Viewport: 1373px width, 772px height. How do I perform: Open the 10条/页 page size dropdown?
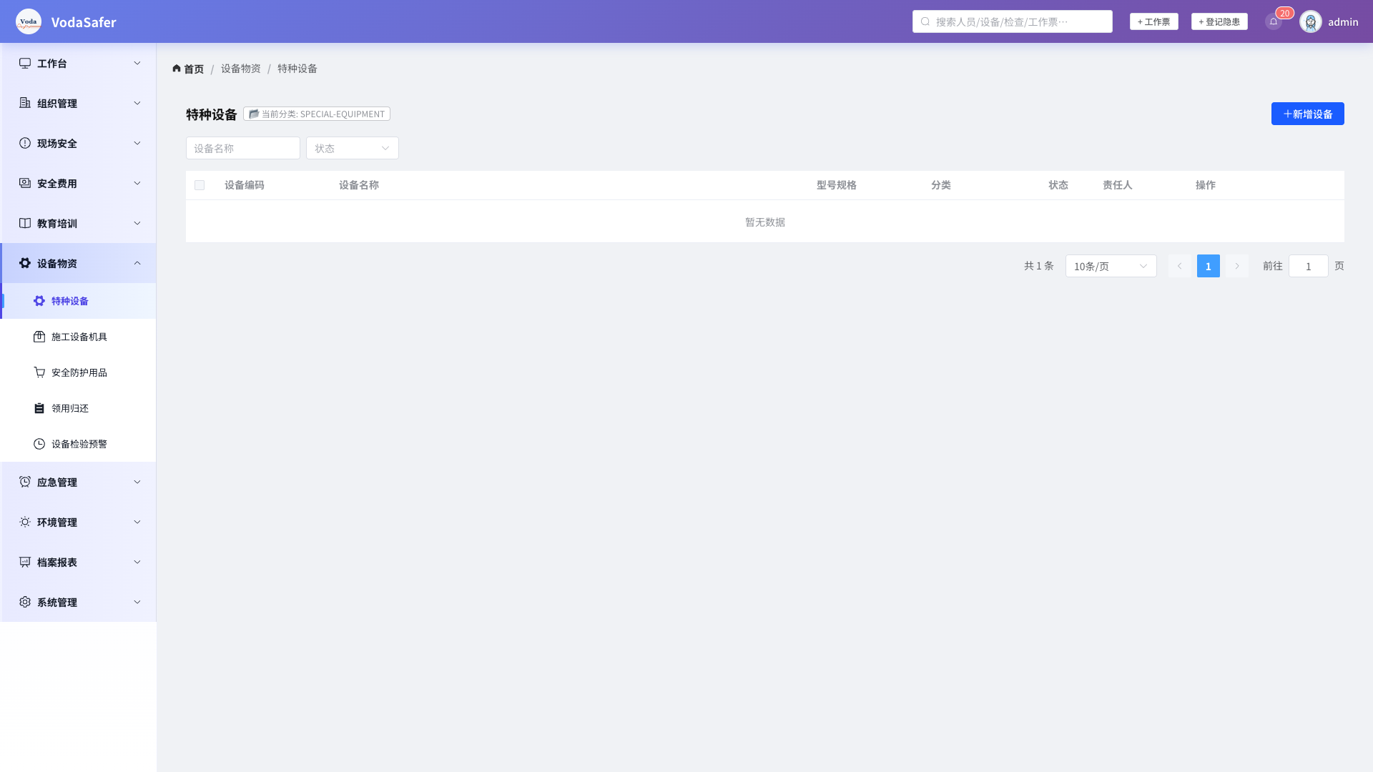click(1111, 266)
